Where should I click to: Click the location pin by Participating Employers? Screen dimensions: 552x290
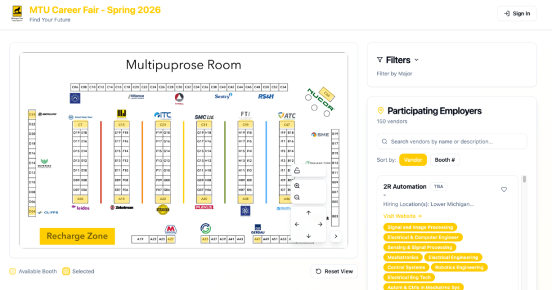380,111
